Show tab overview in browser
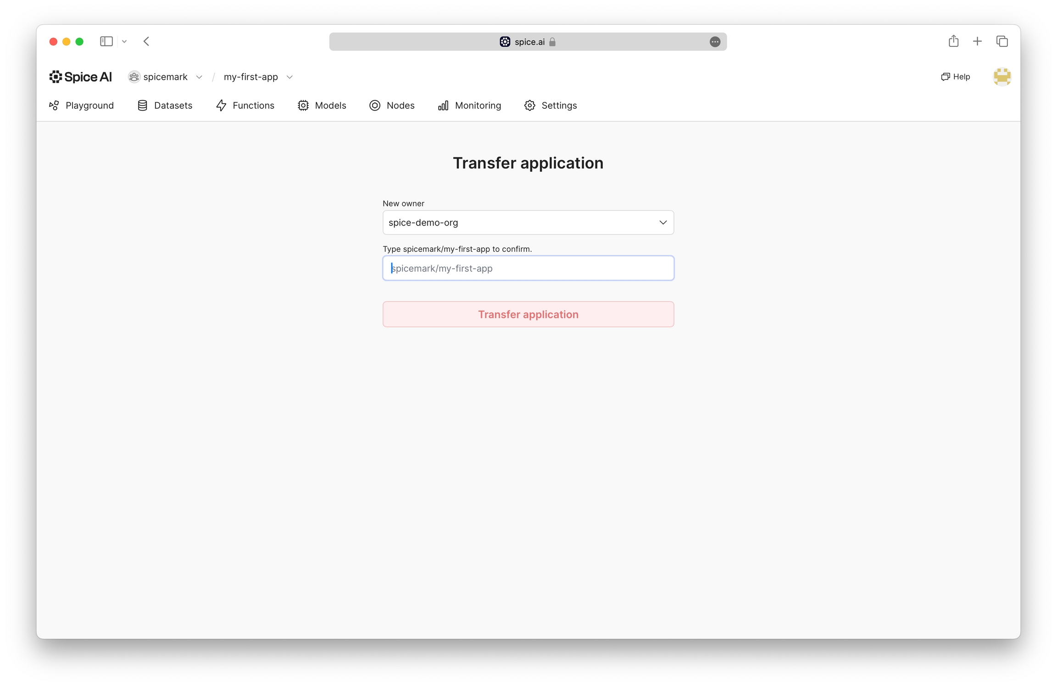This screenshot has height=687, width=1057. pos(1002,41)
